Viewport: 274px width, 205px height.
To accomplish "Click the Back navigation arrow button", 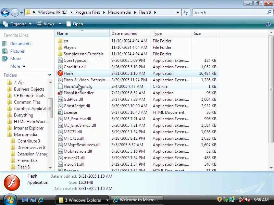I will (5, 12).
